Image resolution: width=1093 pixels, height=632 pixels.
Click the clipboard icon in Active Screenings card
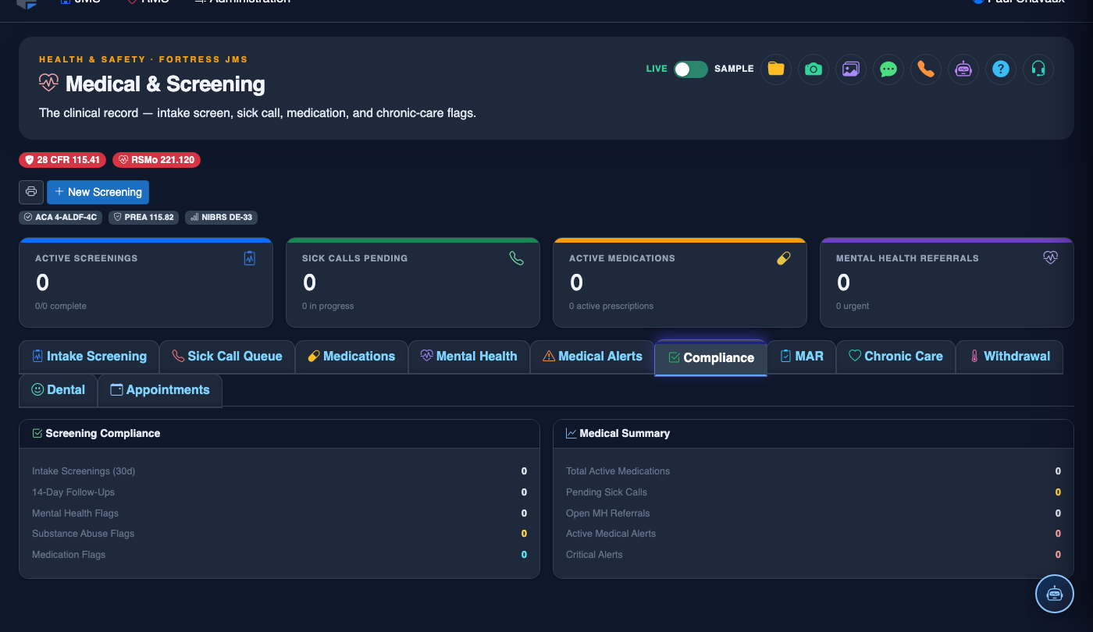[250, 258]
